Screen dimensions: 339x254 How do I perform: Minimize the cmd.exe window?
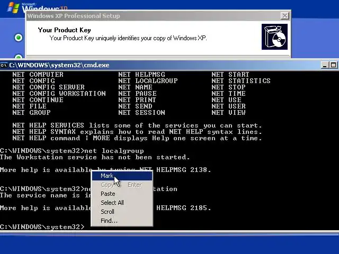[x=325, y=65]
